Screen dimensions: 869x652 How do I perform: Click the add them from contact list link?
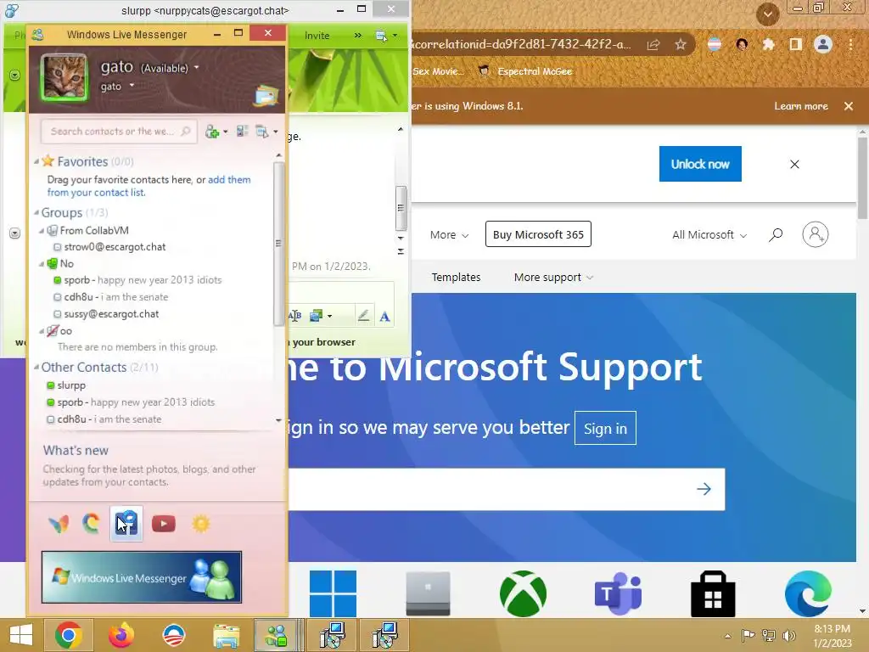(149, 186)
